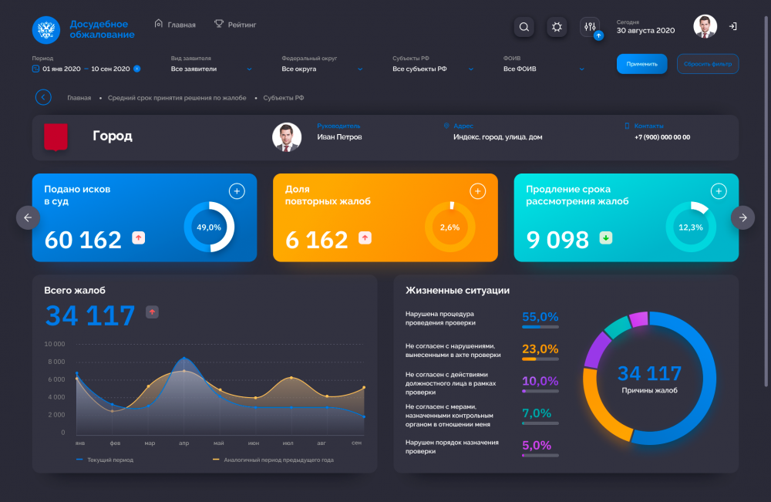Open the 'Вид заявителя' dropdown
The image size is (771, 502).
(211, 69)
